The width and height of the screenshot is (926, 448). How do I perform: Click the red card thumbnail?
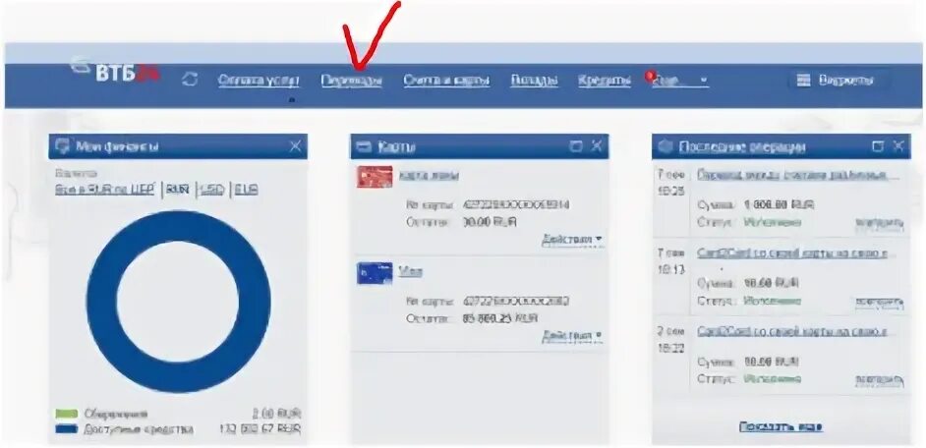tap(375, 177)
